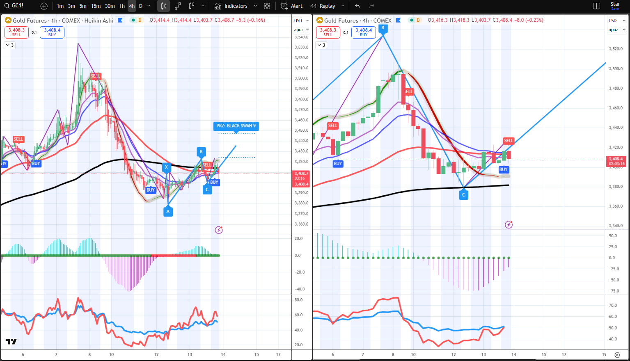Click SELL 3,408.3 on the 1h chart
This screenshot has height=361, width=630.
point(16,32)
